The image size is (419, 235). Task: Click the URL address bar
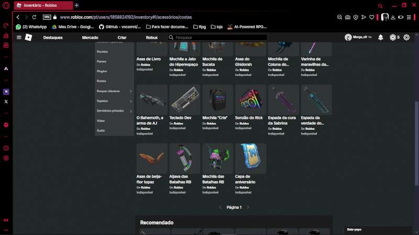[126, 17]
